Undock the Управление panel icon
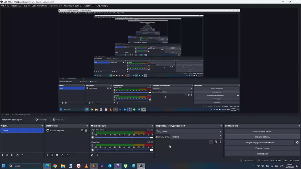 click(299, 126)
